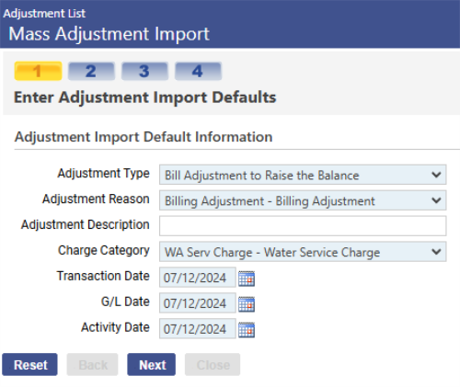Click the Adjustment Description text field

(x=303, y=226)
